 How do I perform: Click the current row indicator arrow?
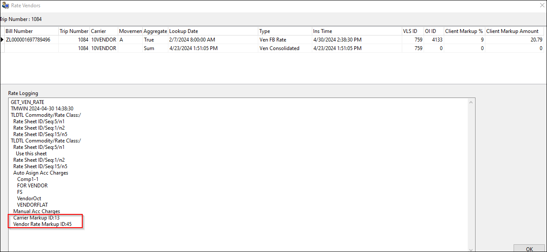click(x=2, y=40)
